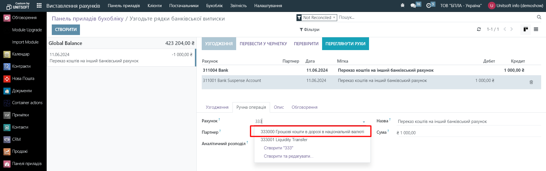Image resolution: width=546 pixels, height=171 pixels.
Task: Switch to list view icon
Action: [x=536, y=29]
